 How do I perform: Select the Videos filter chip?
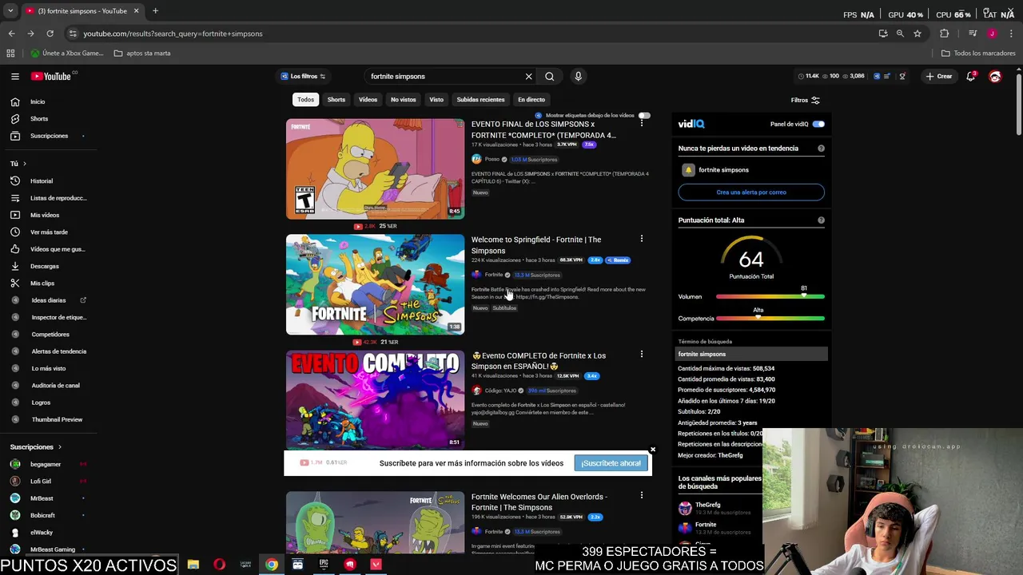[368, 100]
